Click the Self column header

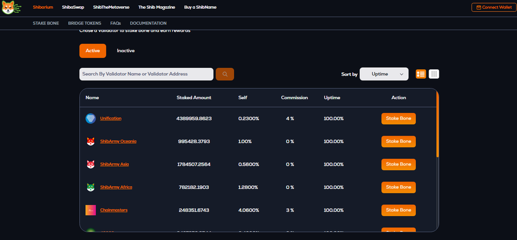[x=242, y=98]
